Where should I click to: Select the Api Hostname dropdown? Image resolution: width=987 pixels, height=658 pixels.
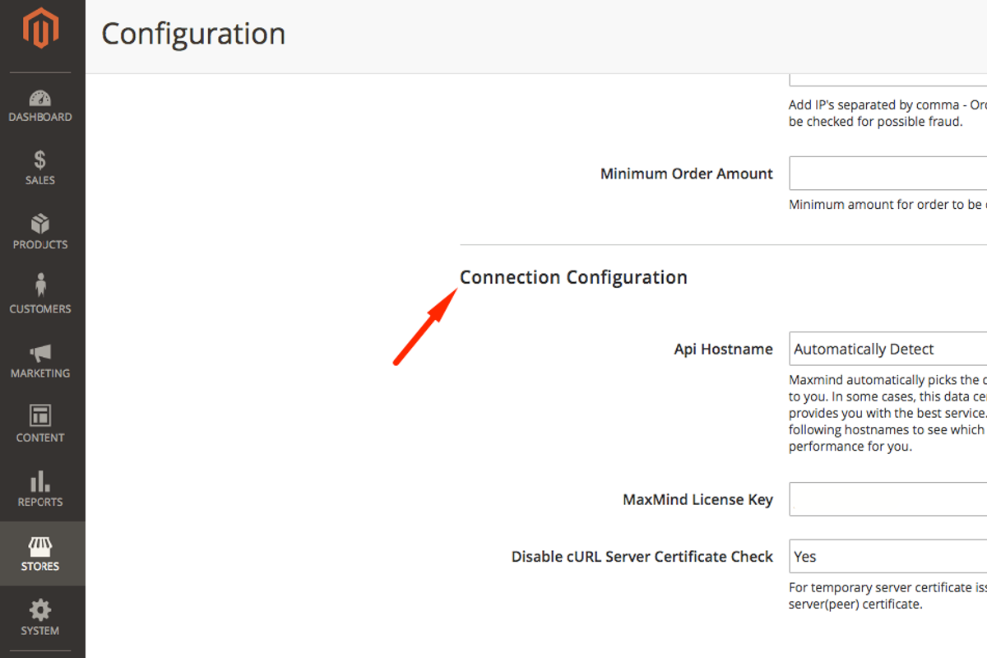point(888,349)
